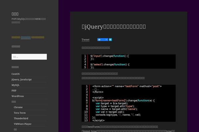Viewport: 199px width, 132px height.
Task: Open the Chrome subcategory
Action: tap(18, 107)
